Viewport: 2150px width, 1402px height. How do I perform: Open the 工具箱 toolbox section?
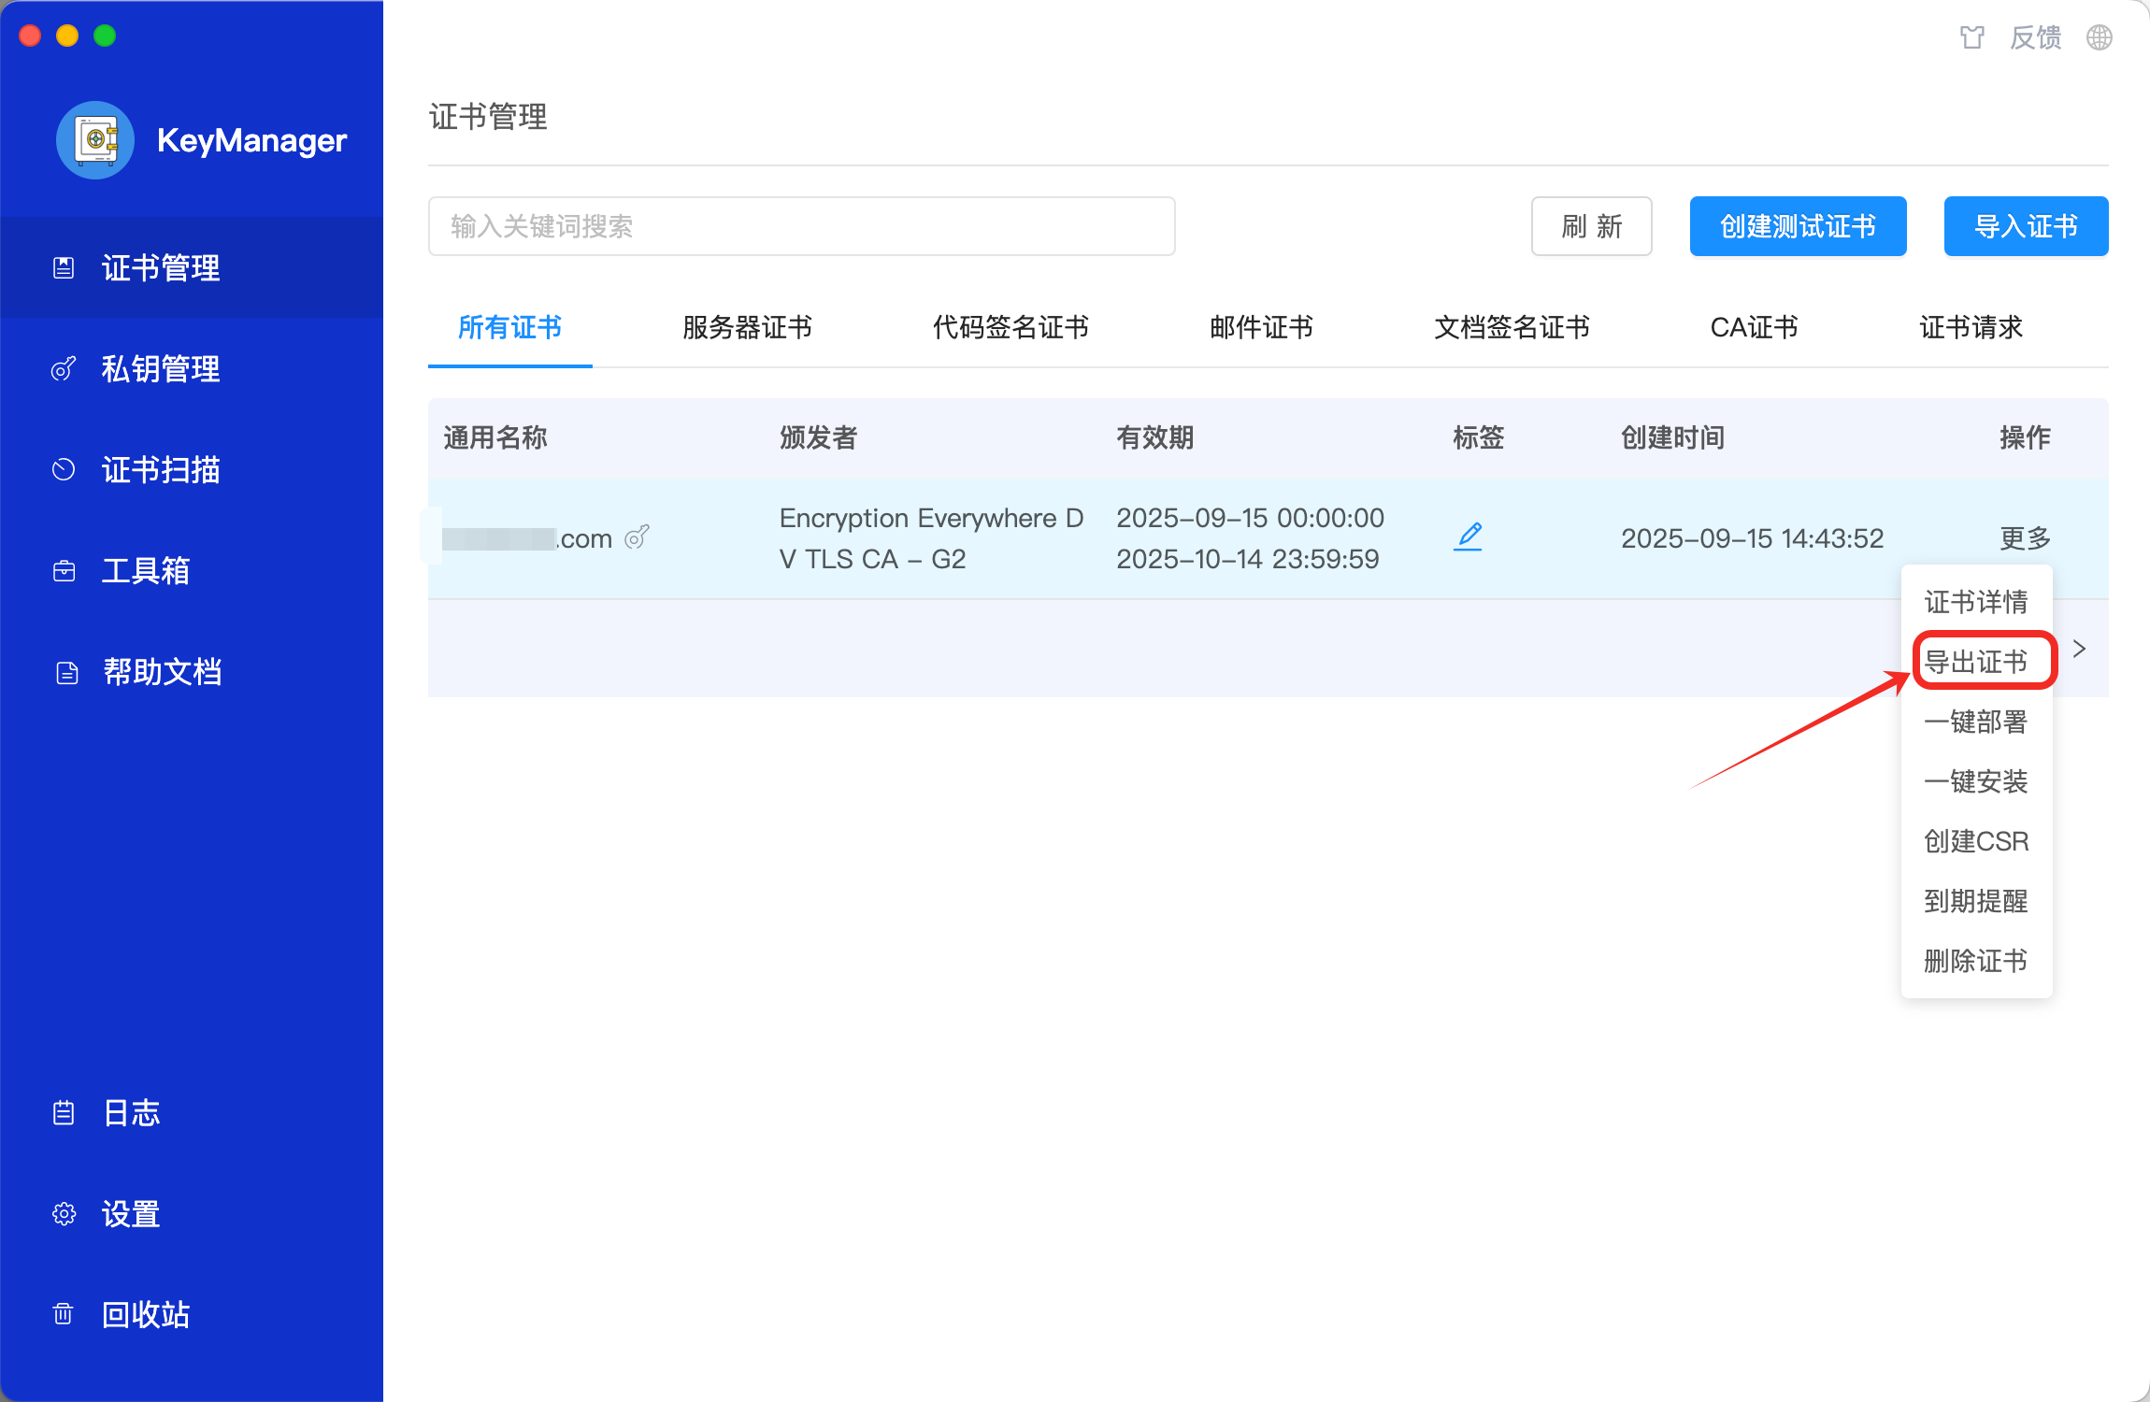[x=146, y=570]
